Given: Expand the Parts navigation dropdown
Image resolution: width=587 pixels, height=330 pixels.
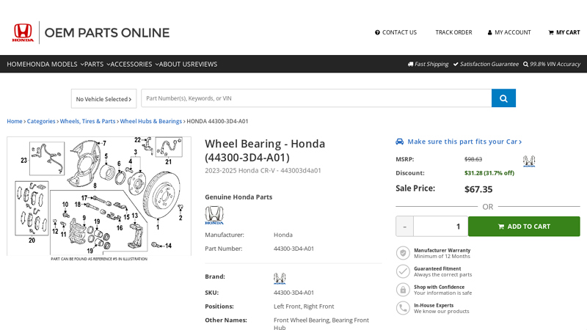Looking at the screenshot, I should pyautogui.click(x=97, y=64).
